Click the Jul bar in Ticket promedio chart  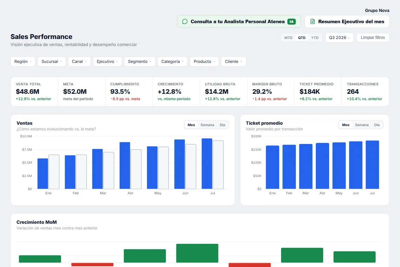click(x=372, y=165)
